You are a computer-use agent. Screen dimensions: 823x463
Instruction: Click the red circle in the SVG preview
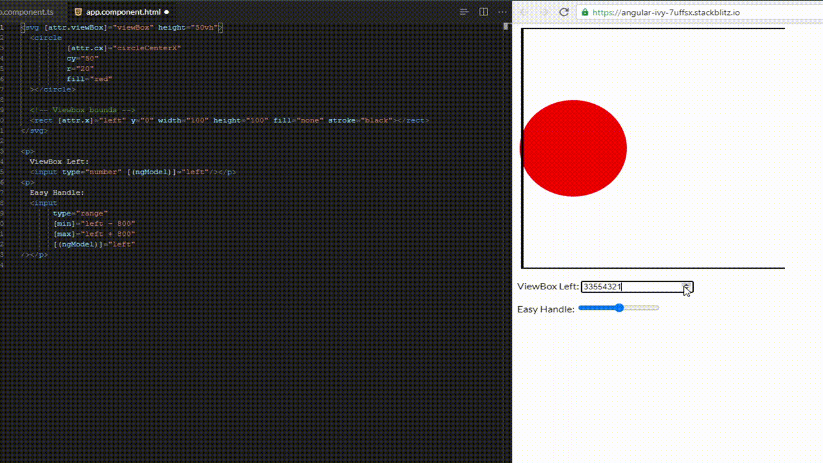pos(574,148)
